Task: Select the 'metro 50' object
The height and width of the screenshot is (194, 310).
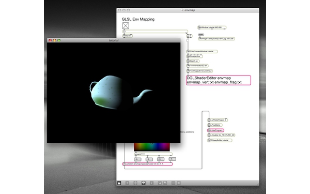Action: pos(128,36)
